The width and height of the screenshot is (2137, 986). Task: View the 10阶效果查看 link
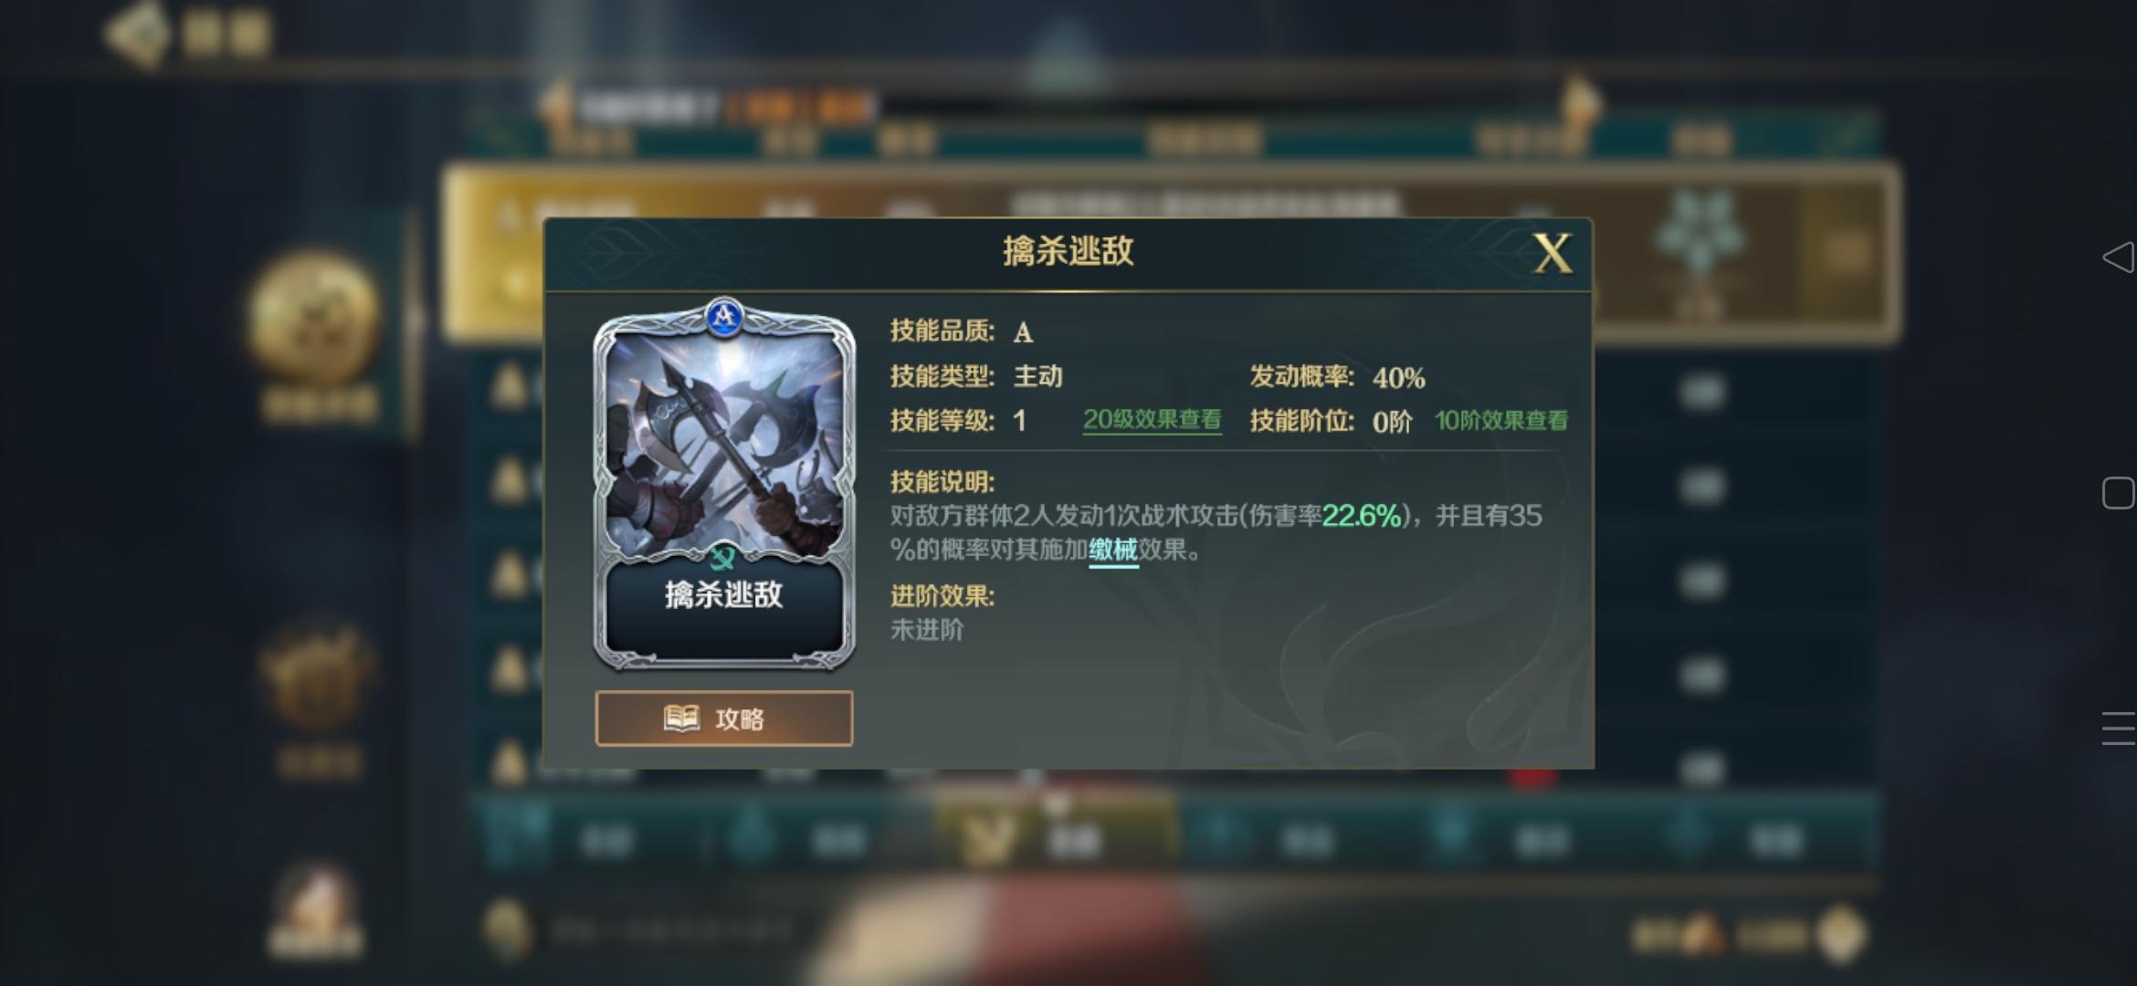(1501, 421)
